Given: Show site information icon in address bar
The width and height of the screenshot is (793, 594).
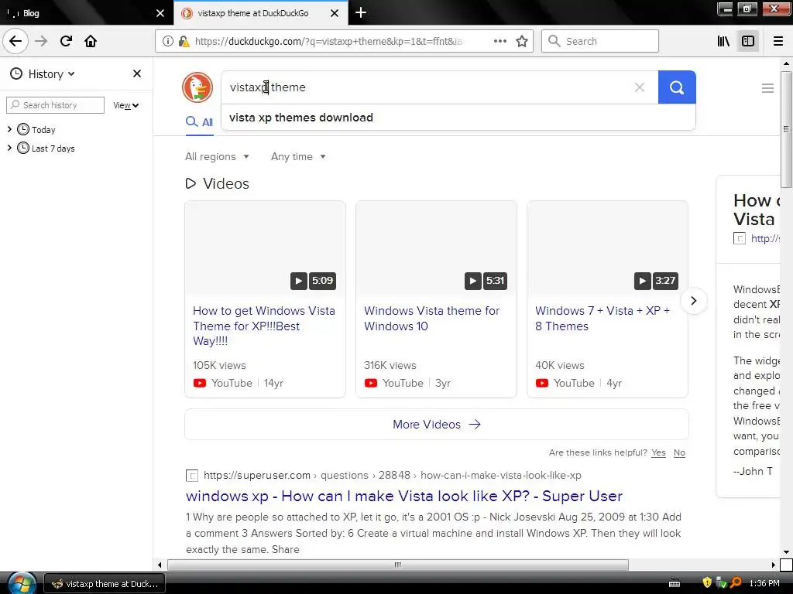Looking at the screenshot, I should (x=168, y=42).
